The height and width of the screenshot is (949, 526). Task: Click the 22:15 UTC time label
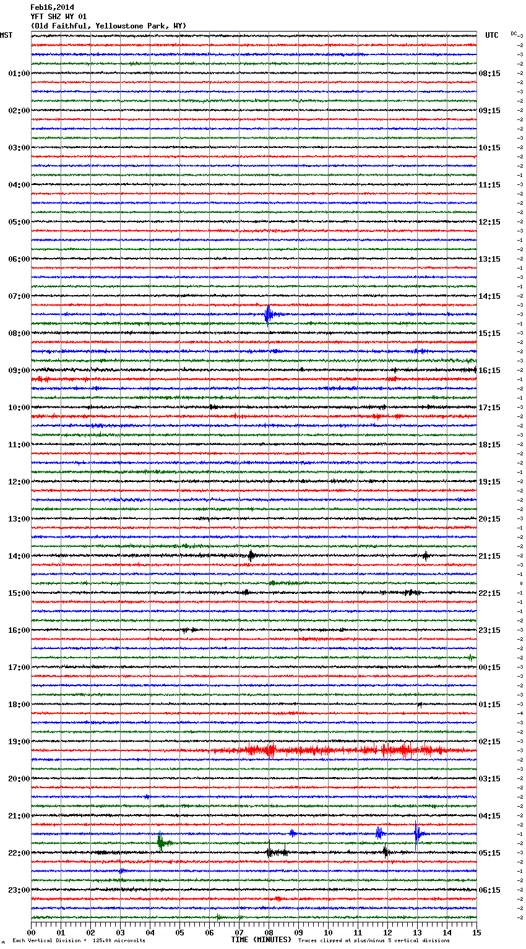(489, 593)
